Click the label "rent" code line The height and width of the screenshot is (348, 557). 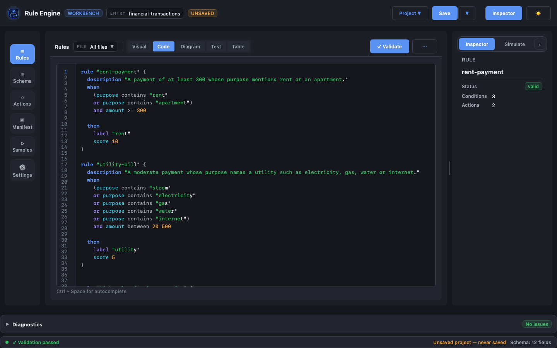[112, 134]
